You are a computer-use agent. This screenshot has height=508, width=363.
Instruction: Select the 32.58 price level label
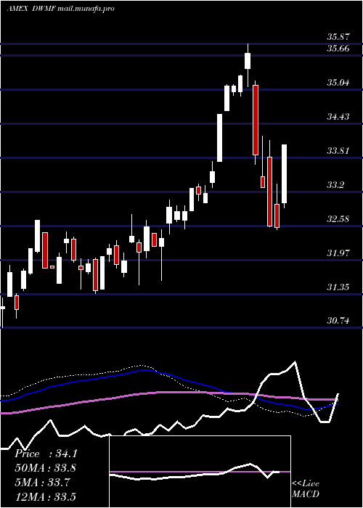click(338, 218)
